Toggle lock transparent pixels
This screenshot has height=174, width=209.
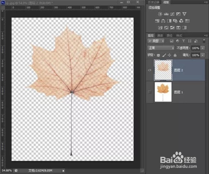pos(158,55)
